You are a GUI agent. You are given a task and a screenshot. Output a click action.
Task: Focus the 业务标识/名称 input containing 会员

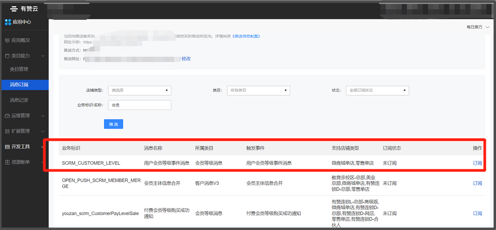pos(139,105)
